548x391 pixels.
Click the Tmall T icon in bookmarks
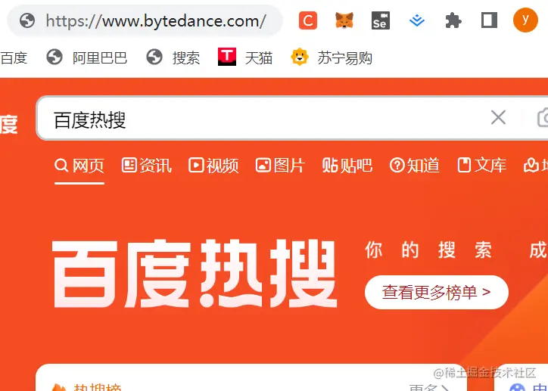(x=227, y=57)
